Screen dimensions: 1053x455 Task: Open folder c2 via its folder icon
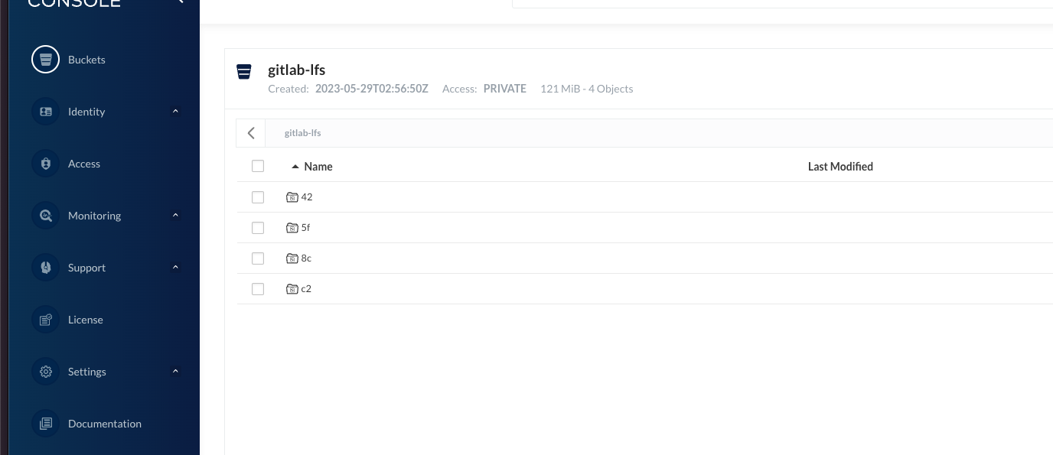click(x=292, y=289)
